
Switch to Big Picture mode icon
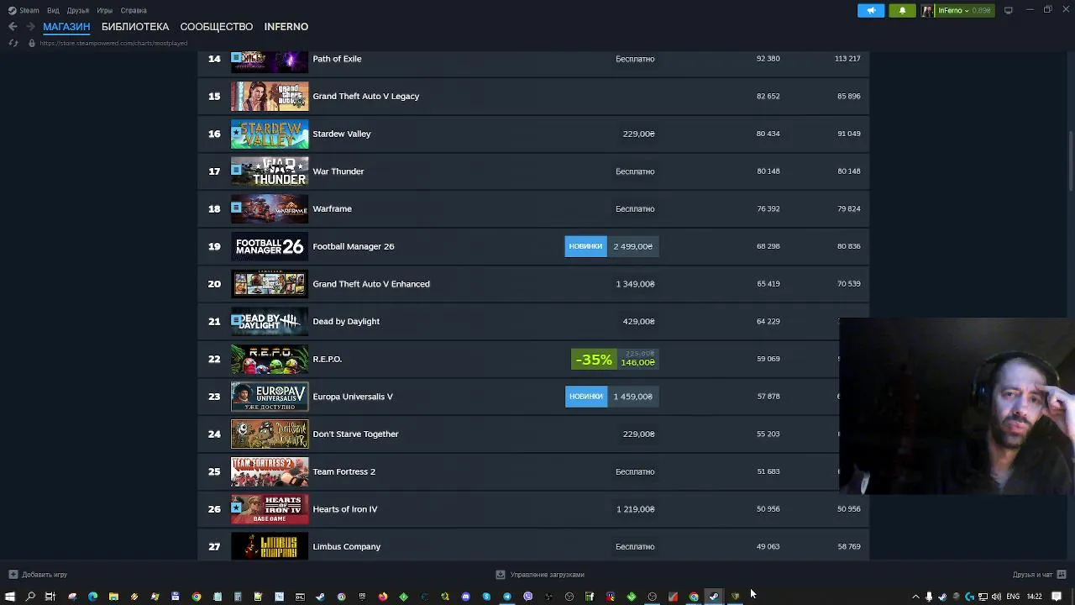pyautogui.click(x=1009, y=10)
